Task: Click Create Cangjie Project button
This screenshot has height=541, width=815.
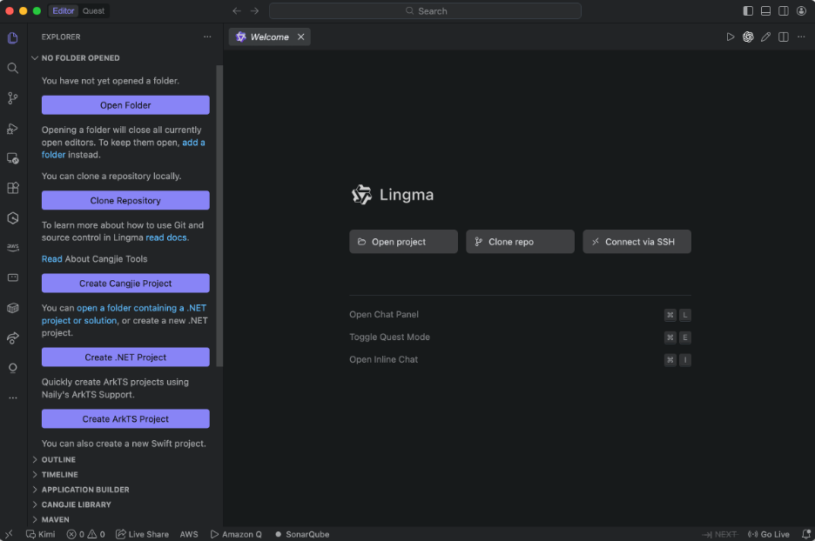Action: coord(125,284)
